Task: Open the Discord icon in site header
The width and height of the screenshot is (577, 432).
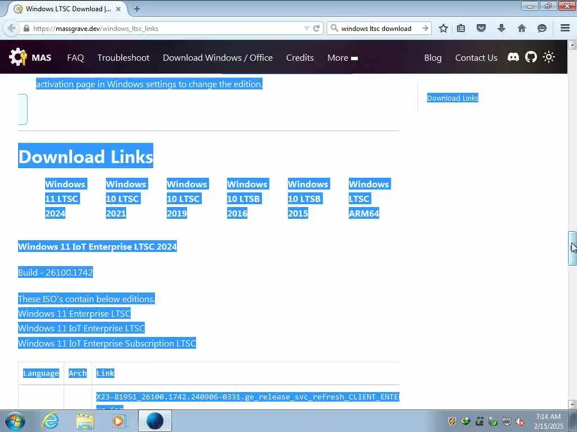Action: (x=513, y=57)
